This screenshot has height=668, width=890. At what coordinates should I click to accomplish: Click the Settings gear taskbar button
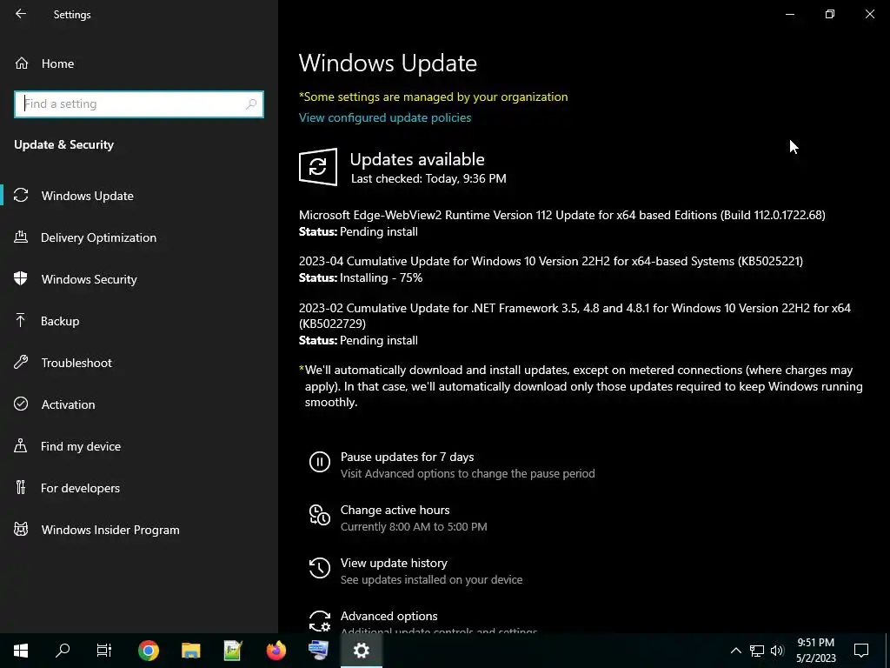[x=362, y=651]
